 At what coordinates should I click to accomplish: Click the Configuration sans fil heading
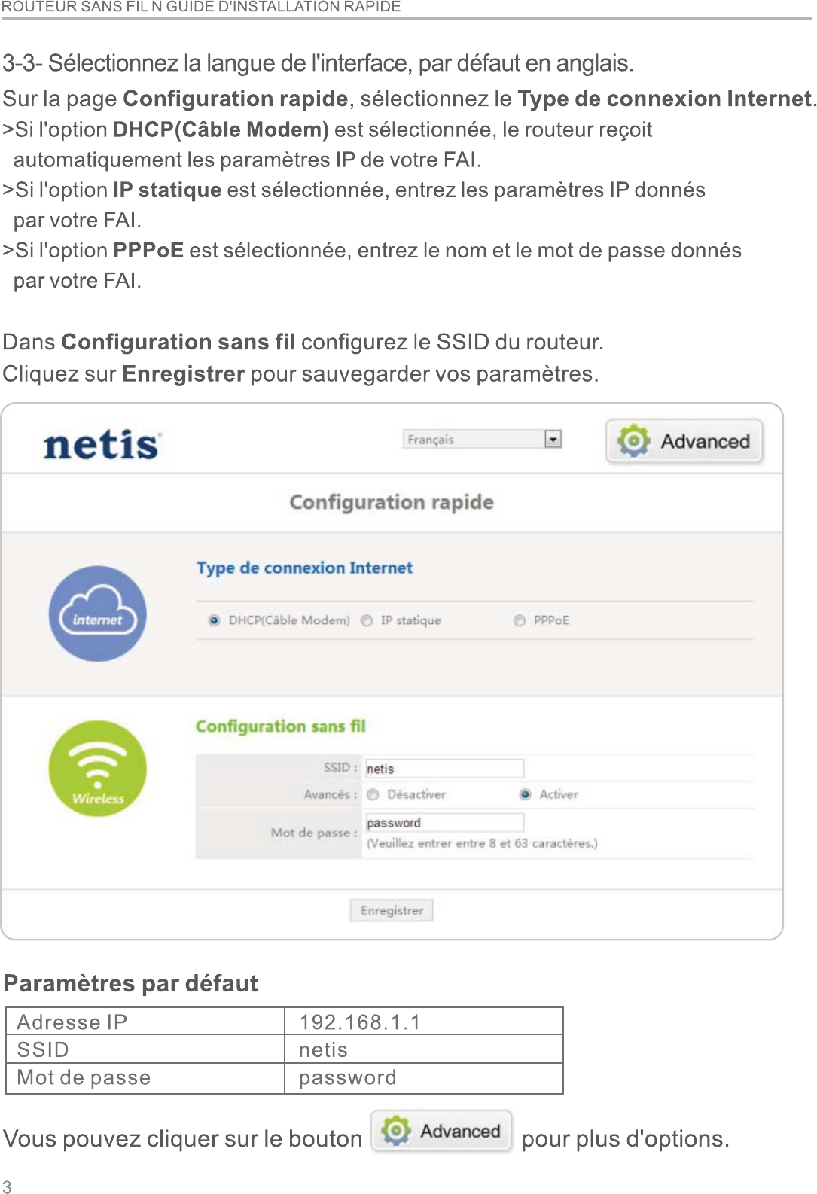(280, 726)
